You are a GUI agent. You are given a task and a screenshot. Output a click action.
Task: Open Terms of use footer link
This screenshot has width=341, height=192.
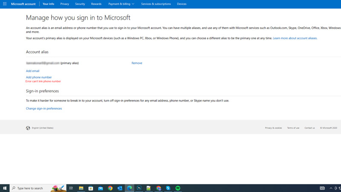293,128
